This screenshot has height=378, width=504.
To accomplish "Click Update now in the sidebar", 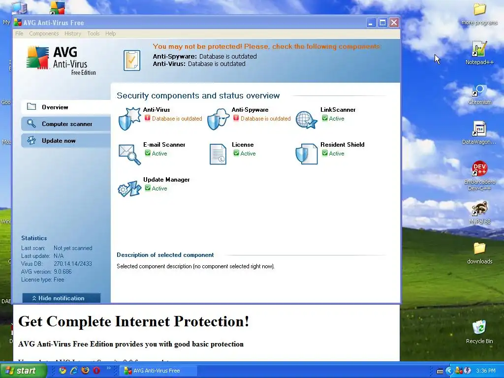I will (66, 140).
